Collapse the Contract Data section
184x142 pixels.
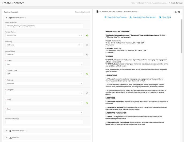point(7,18)
